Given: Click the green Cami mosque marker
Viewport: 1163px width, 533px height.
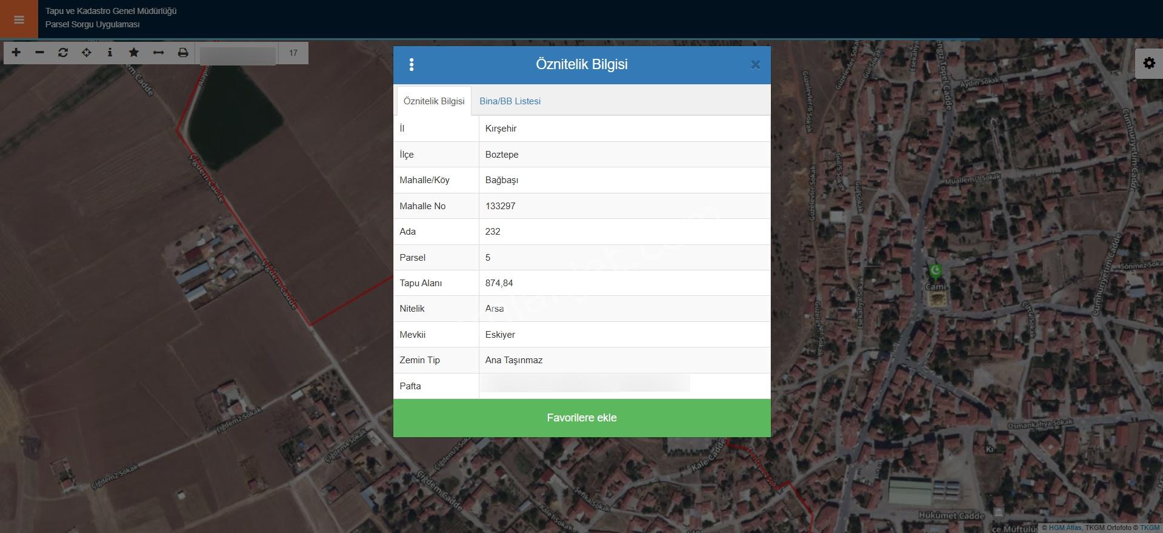Looking at the screenshot, I should [936, 272].
